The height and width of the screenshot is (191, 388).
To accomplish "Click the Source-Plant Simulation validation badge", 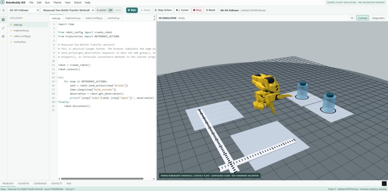I will tap(356, 2).
